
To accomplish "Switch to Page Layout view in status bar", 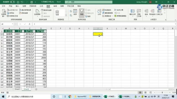I will click(x=145, y=92).
